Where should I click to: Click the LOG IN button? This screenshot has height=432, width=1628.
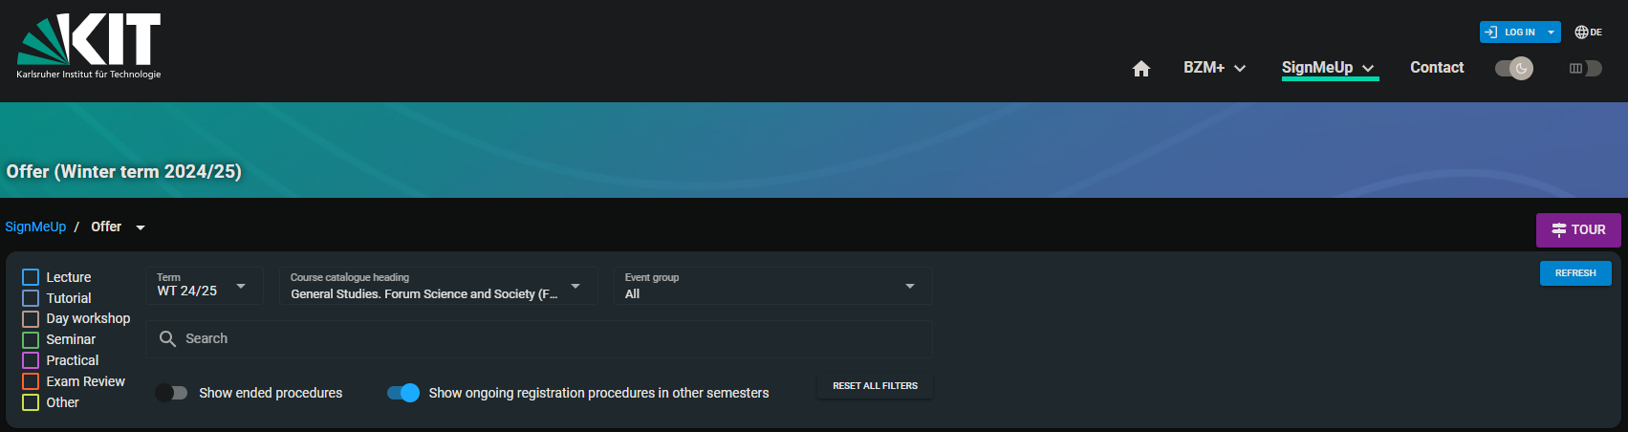[1511, 32]
